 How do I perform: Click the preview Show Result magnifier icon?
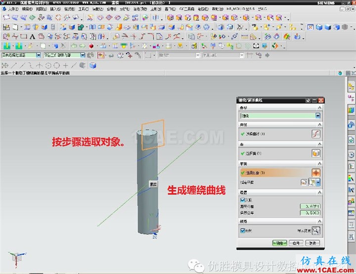[x=316, y=231]
